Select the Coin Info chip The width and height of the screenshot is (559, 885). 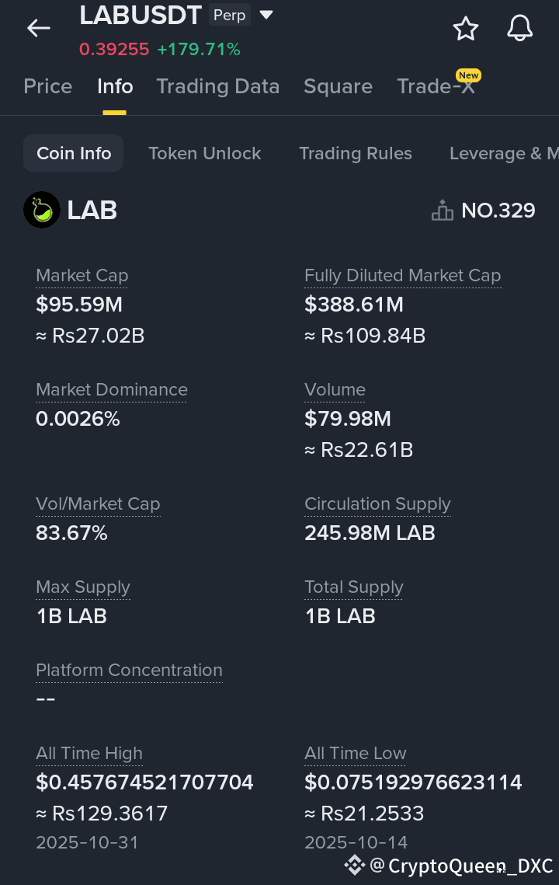pyautogui.click(x=75, y=153)
